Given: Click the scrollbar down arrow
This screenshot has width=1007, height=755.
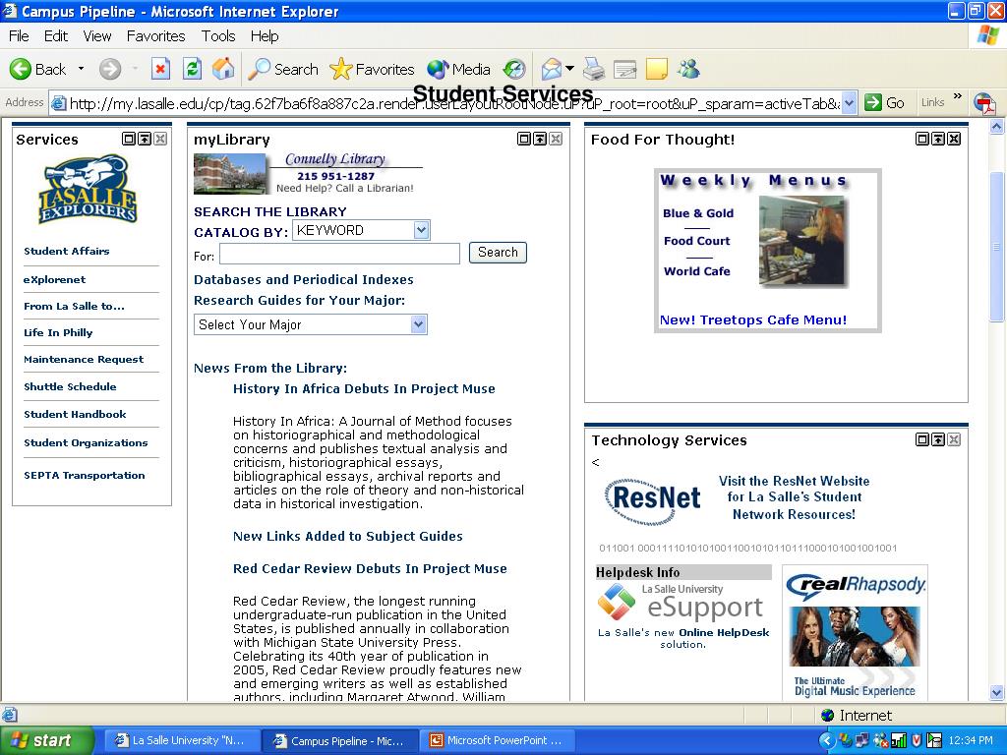Looking at the screenshot, I should [996, 692].
